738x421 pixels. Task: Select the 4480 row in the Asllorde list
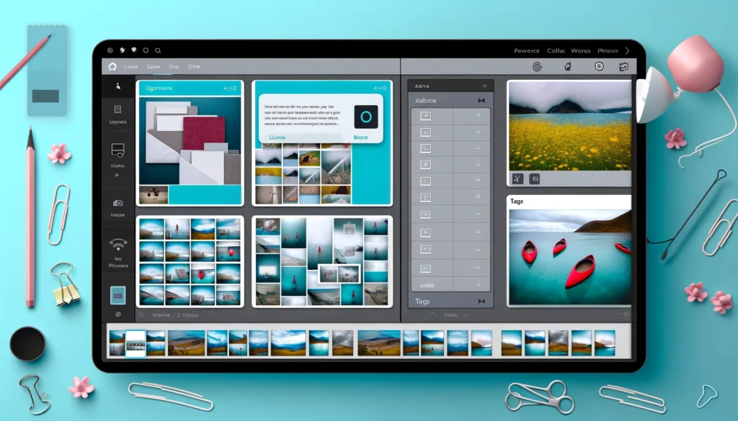[x=450, y=284]
